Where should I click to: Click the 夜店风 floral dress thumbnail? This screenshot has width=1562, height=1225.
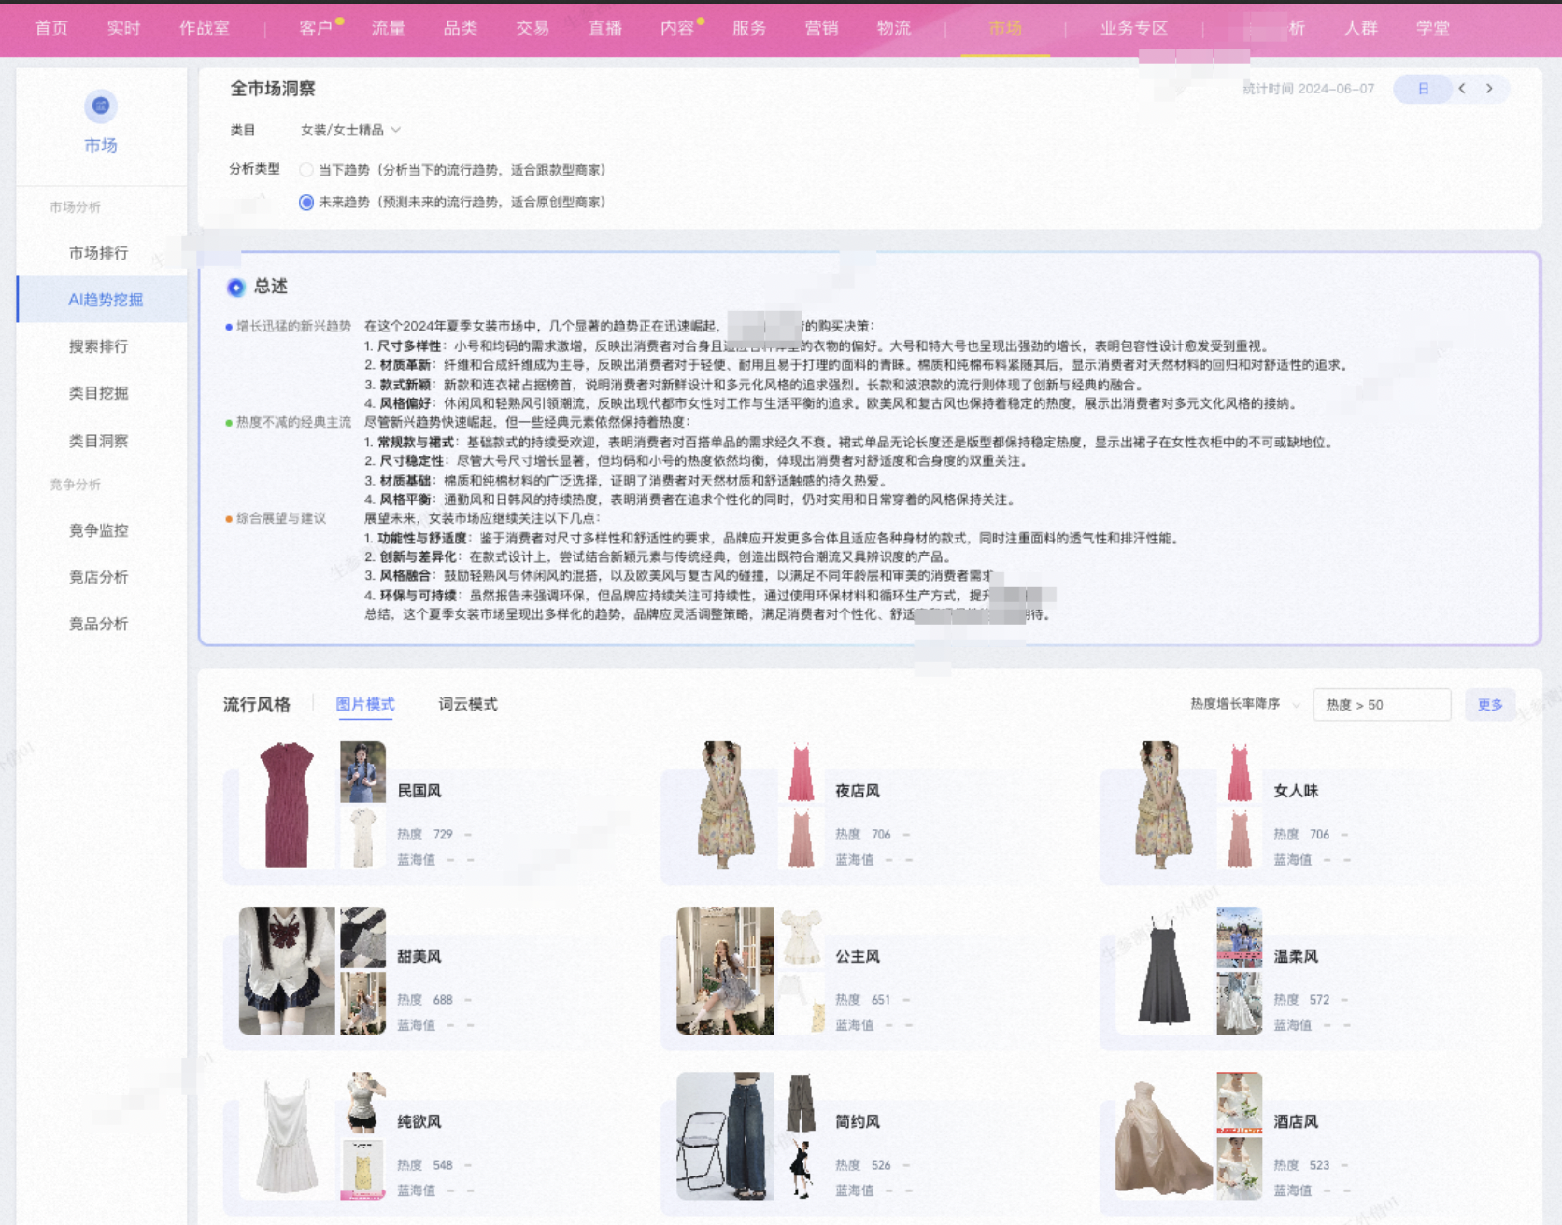726,805
